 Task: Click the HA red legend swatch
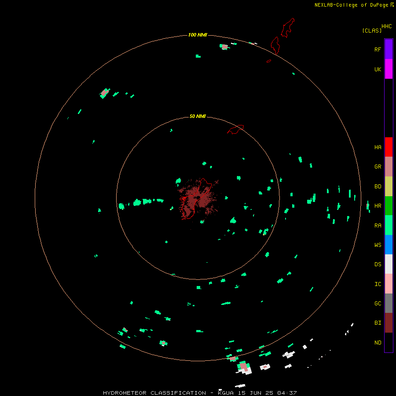(389, 147)
